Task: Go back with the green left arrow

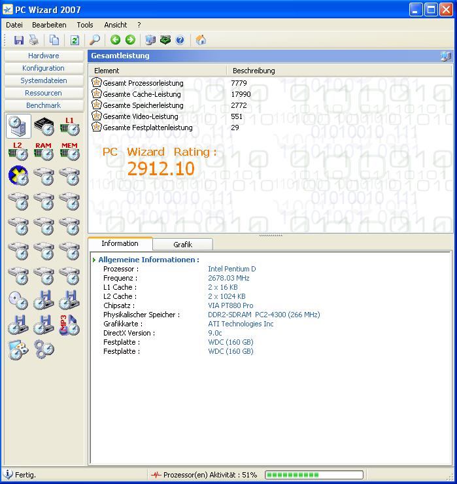Action: pyautogui.click(x=116, y=40)
